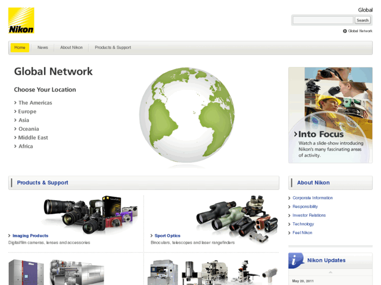The image size is (381, 285).
Task: Click the May 20, 2011 update date
Action: (303, 281)
